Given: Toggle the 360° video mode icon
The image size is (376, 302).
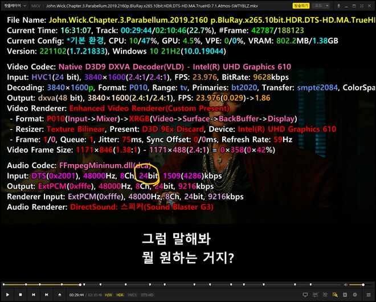Looking at the screenshot, I should click(316, 295).
